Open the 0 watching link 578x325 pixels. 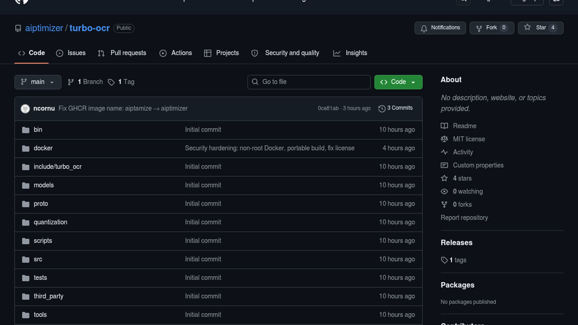pos(468,191)
